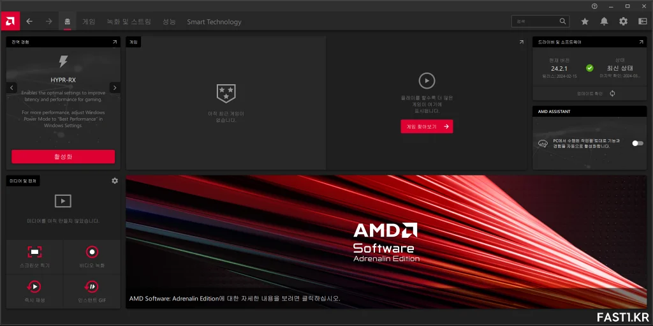Screen dimensions: 653x326
Task: Click the HYPR-RX title text
Action: (63, 80)
